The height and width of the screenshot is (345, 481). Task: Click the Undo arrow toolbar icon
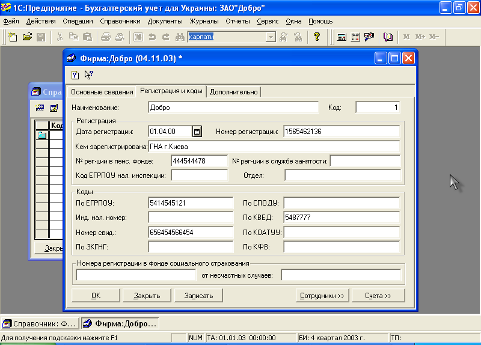152,37
